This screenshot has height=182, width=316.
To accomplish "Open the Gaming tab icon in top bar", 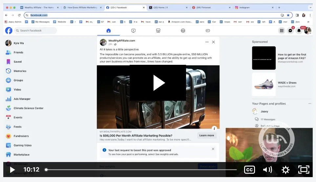I will click(x=208, y=30).
